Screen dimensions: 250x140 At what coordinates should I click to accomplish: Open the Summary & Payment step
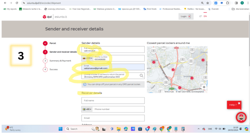60,61
